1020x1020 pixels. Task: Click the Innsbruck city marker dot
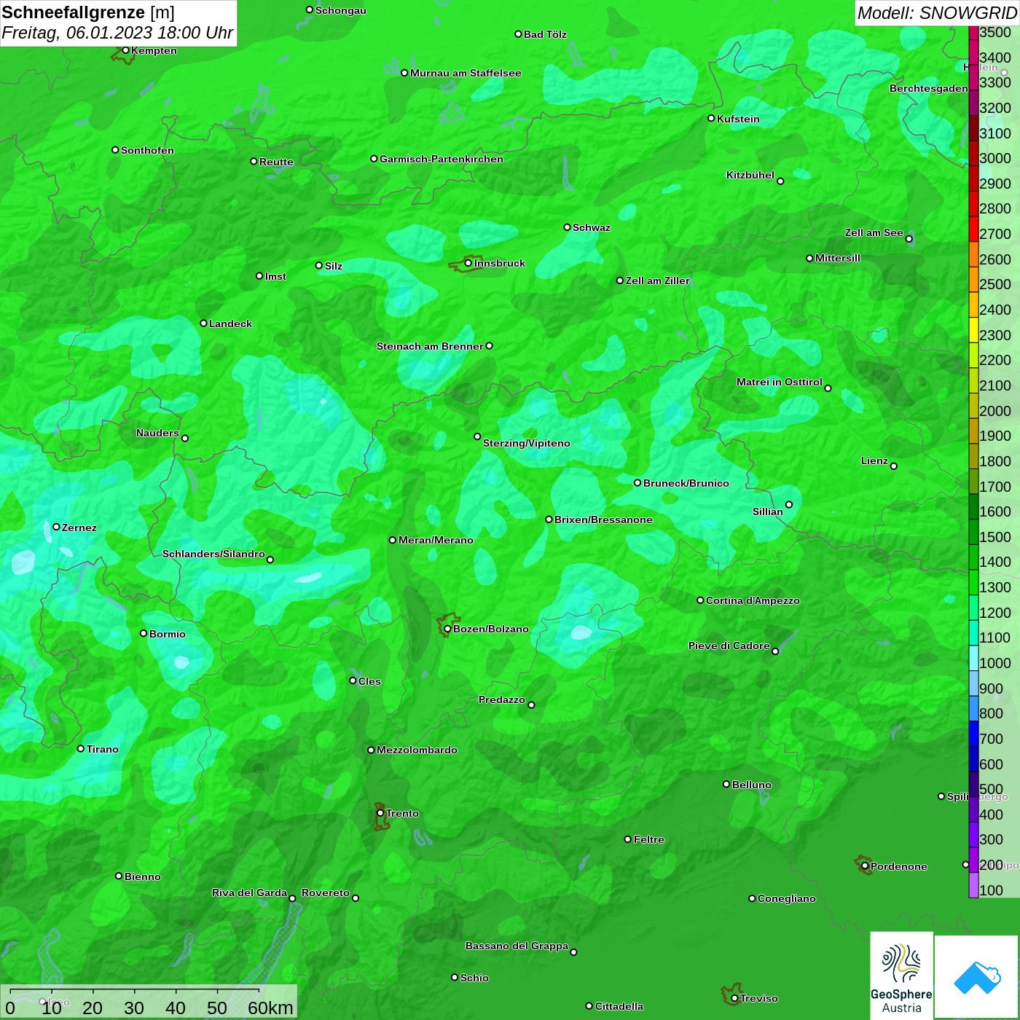tap(468, 263)
